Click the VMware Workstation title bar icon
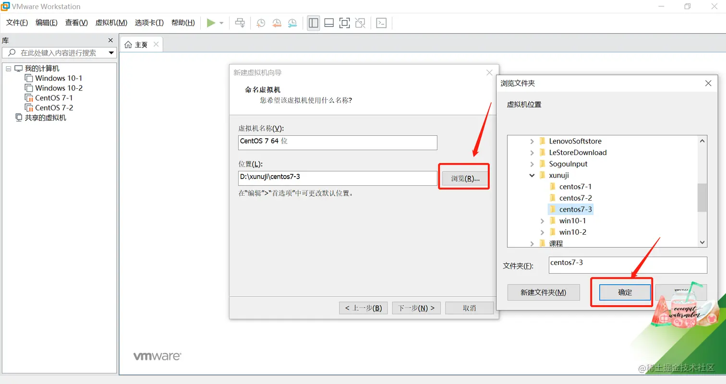Image resolution: width=726 pixels, height=384 pixels. 5,6
